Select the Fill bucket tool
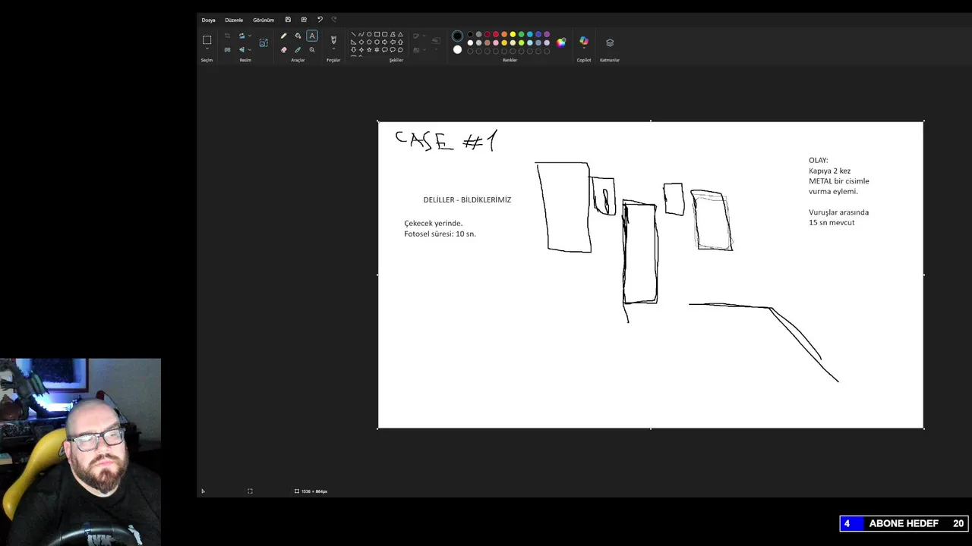 tap(298, 36)
